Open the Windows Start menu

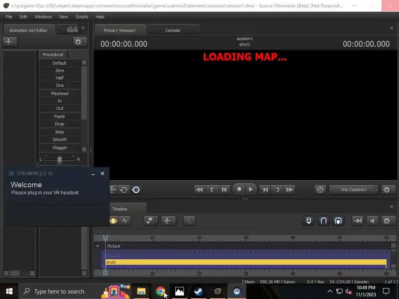pos(9,291)
